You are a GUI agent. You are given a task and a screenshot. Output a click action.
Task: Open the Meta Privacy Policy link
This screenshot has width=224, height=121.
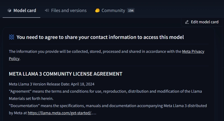pyautogui.click(x=193, y=51)
